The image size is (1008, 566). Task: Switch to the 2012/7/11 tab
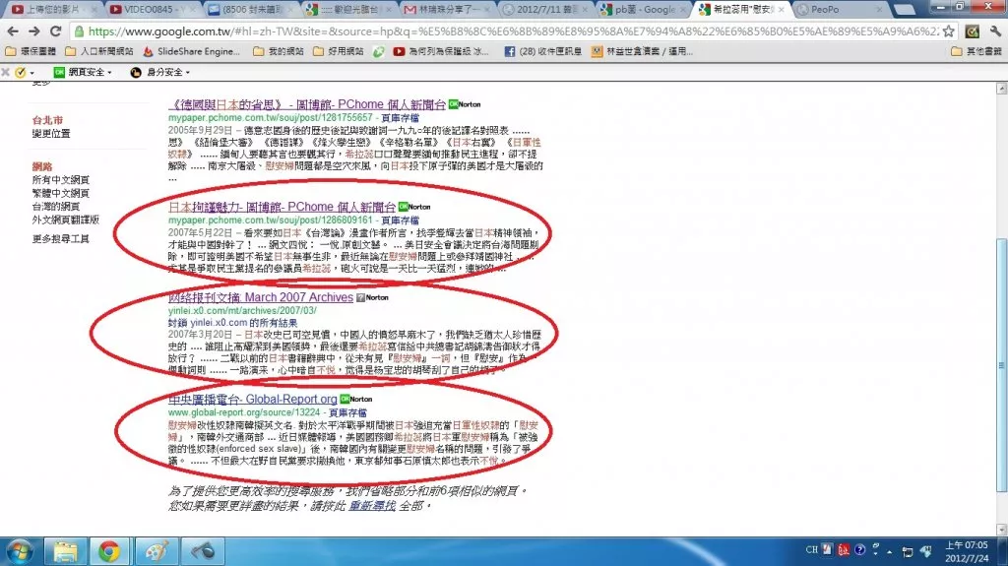pyautogui.click(x=544, y=9)
